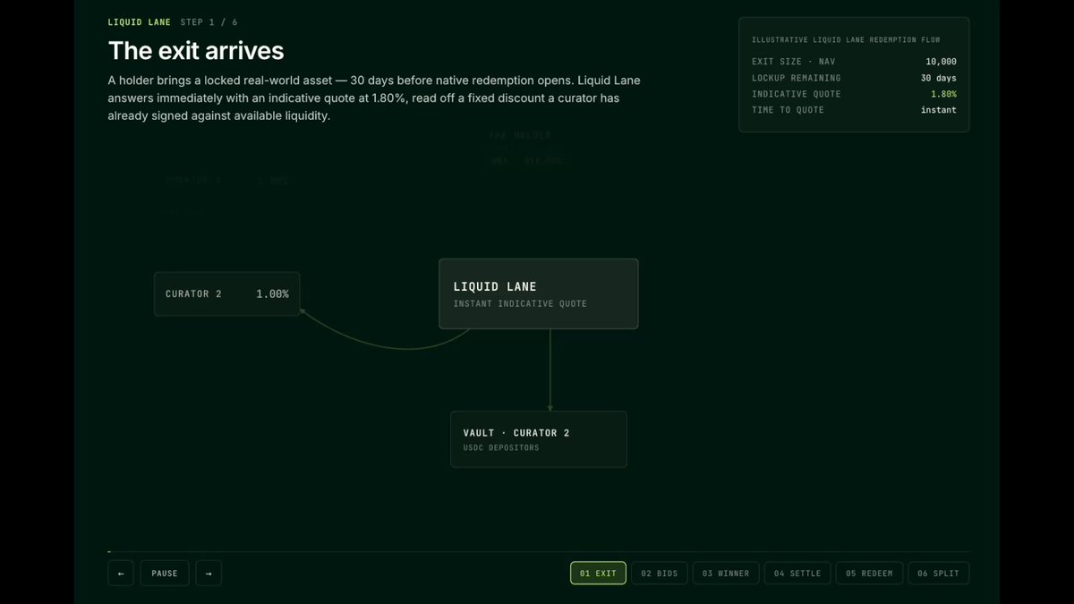Go back with the left arrow button
Image resolution: width=1074 pixels, height=604 pixels.
pos(121,574)
